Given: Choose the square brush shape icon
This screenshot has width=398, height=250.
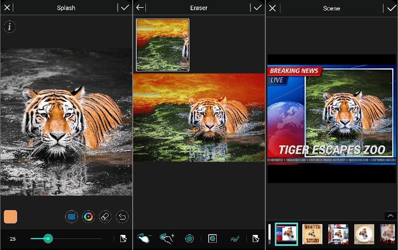Looking at the screenshot, I should (x=212, y=239).
